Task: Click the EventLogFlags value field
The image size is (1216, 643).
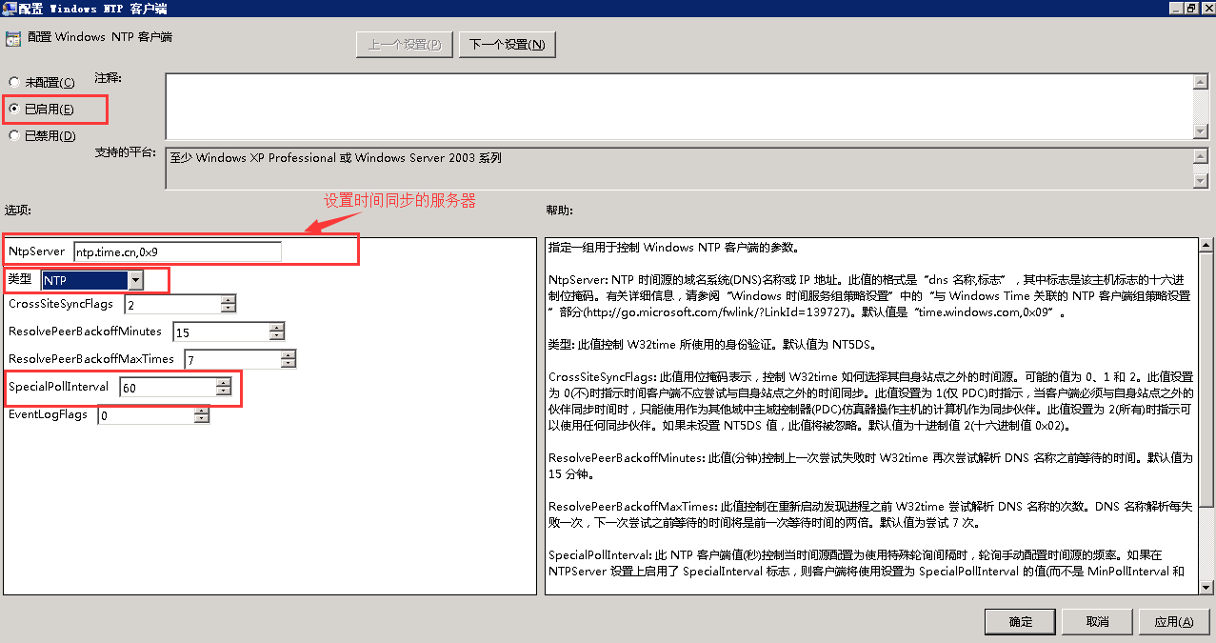Action: [146, 415]
